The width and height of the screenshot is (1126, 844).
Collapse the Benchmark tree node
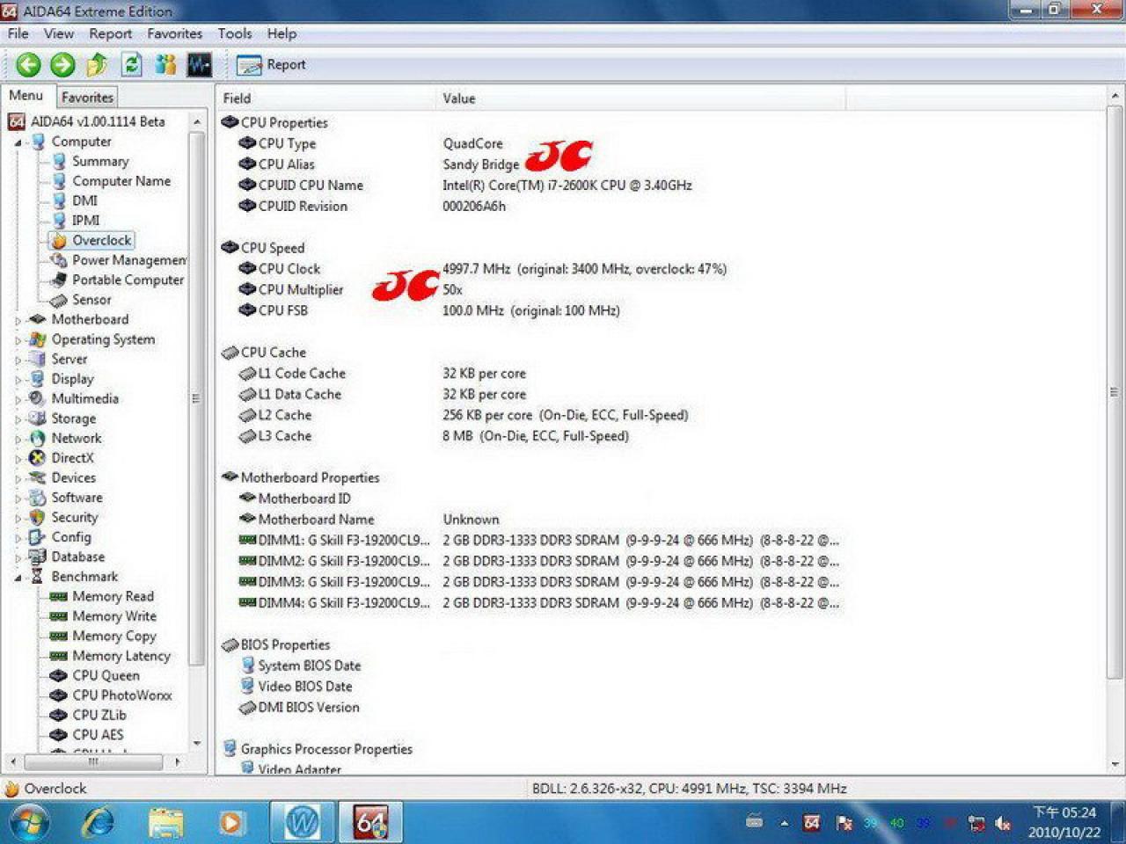(x=18, y=578)
